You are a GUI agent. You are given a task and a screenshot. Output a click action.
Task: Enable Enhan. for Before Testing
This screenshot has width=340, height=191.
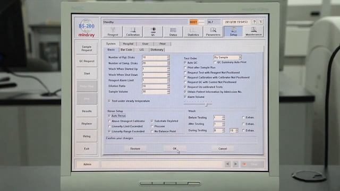click(243, 117)
